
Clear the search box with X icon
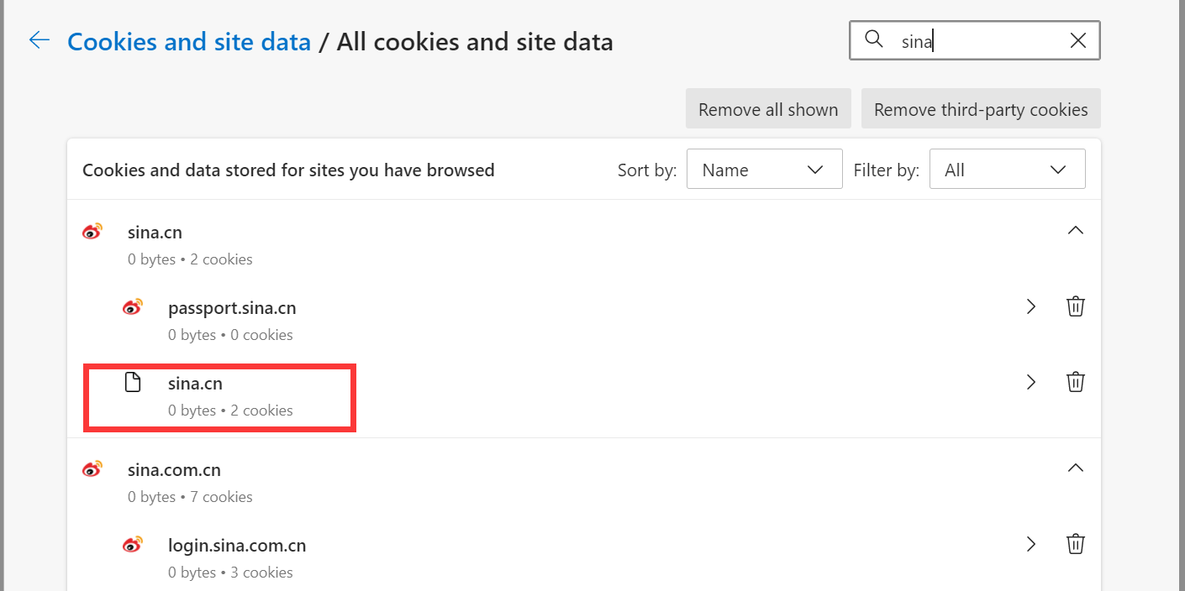(x=1077, y=40)
